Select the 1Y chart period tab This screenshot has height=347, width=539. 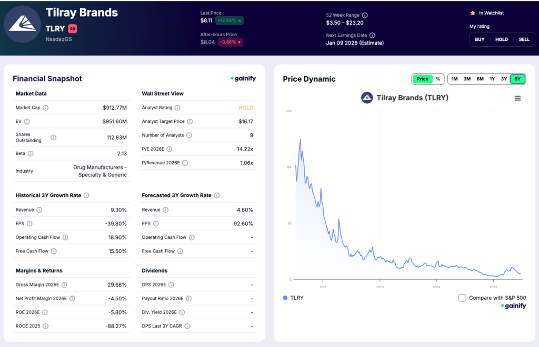[x=492, y=79]
